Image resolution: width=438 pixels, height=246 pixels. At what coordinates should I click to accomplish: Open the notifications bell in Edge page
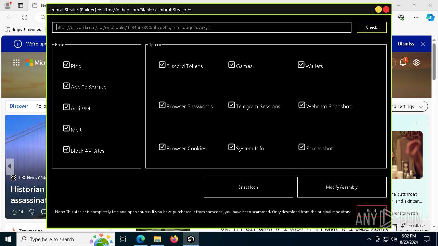(403, 62)
